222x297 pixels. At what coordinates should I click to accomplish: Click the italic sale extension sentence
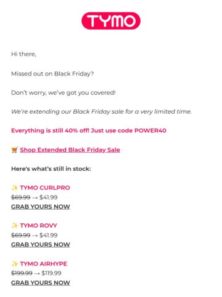(101, 111)
